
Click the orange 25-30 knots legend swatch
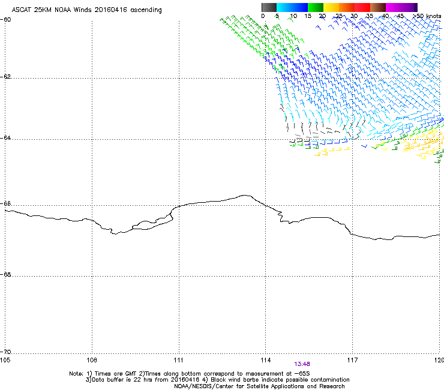[x=347, y=7]
